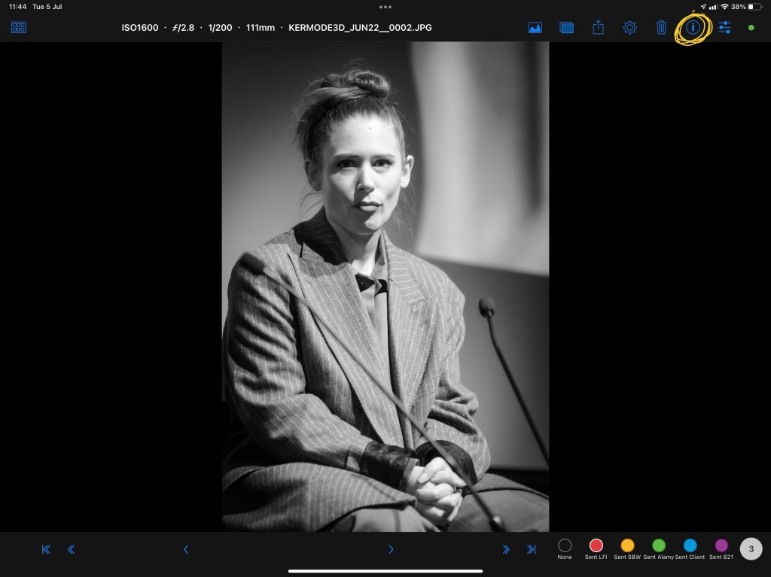Mark photo with green Sent Alamy label
771x577 pixels.
click(x=659, y=546)
